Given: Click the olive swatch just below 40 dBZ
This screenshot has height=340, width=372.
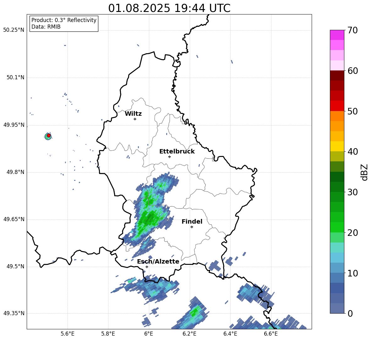Looking at the screenshot, I should point(337,156).
